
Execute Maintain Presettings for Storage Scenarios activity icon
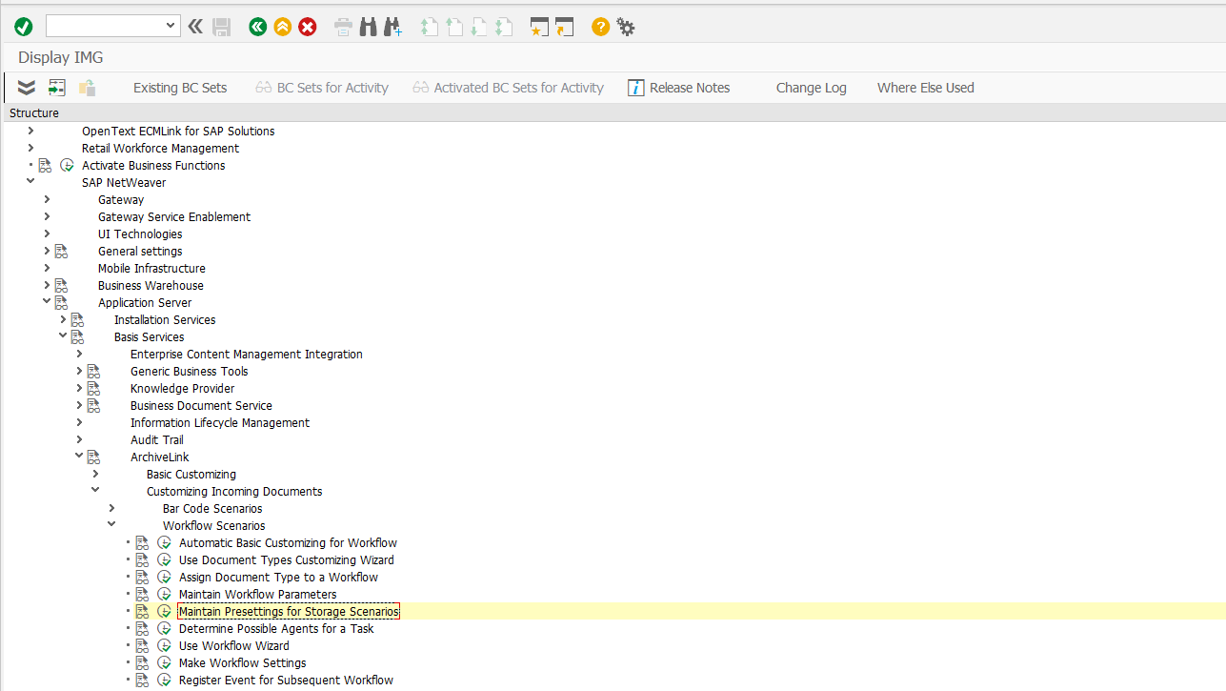tap(164, 612)
